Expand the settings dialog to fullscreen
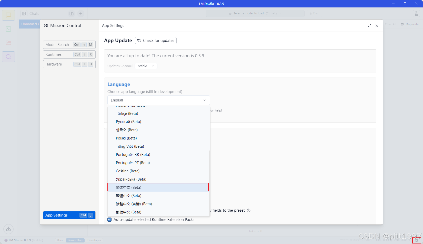This screenshot has height=244, width=423. (370, 26)
